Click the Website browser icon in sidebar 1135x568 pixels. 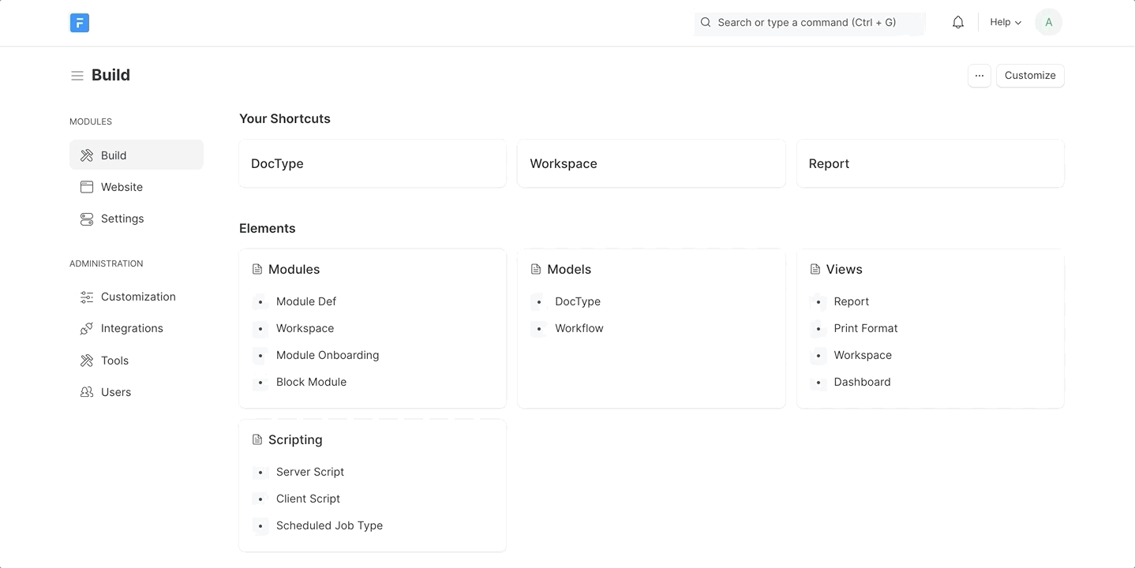point(87,187)
